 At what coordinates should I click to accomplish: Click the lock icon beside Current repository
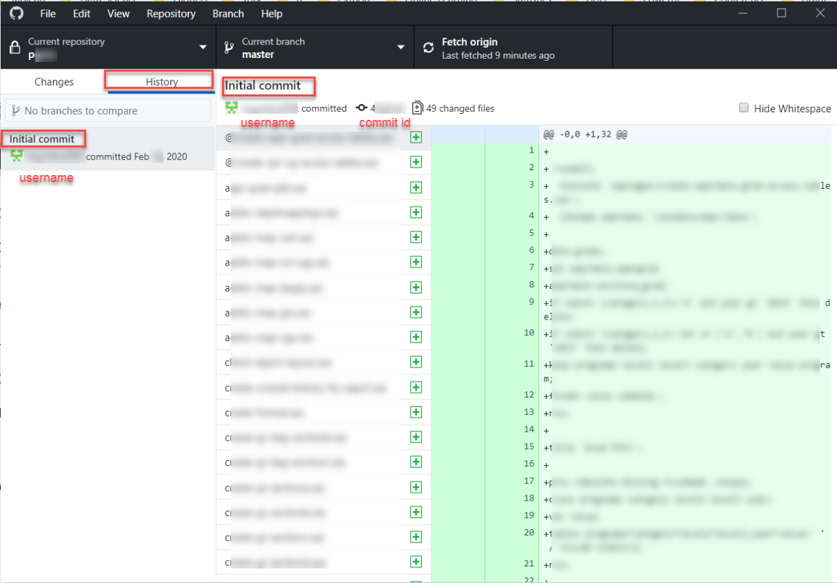pos(14,47)
